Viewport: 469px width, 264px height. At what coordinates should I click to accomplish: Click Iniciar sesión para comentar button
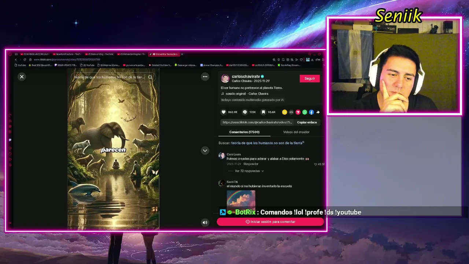(x=270, y=222)
